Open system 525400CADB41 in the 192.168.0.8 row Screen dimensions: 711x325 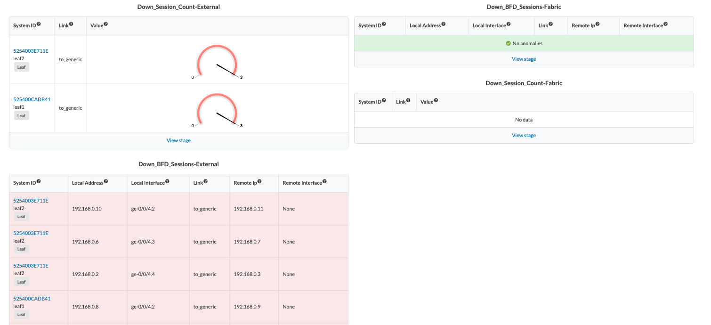(x=32, y=299)
